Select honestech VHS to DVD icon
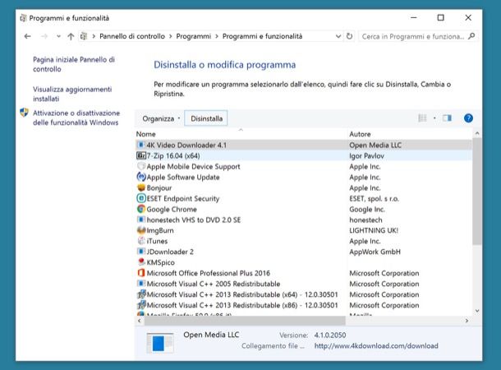The height and width of the screenshot is (370, 501). pos(141,220)
